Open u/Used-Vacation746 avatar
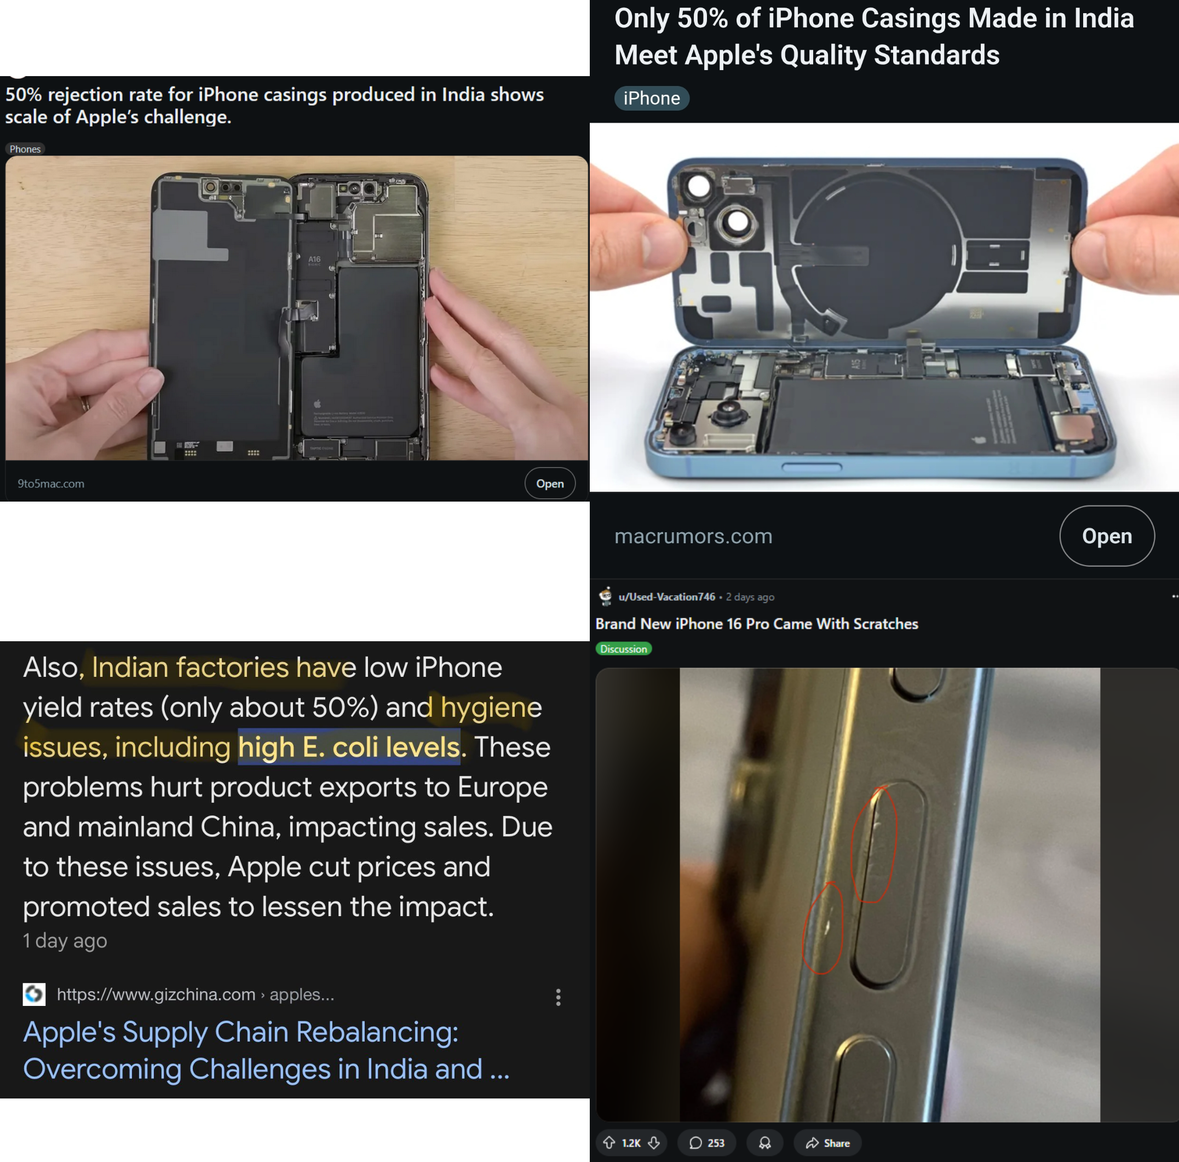This screenshot has width=1179, height=1162. tap(605, 596)
